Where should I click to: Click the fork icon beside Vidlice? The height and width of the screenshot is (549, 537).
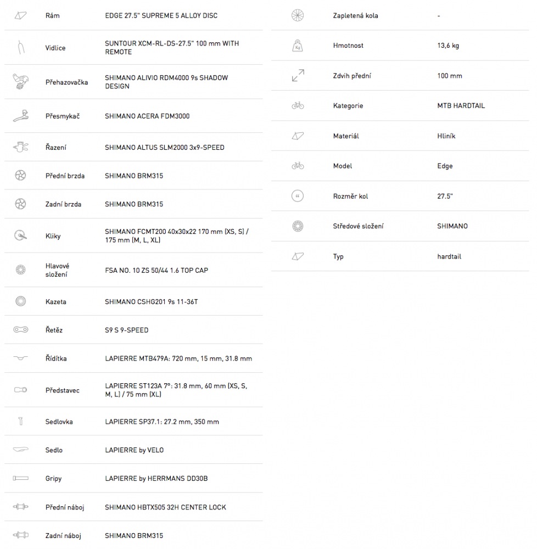point(21,47)
